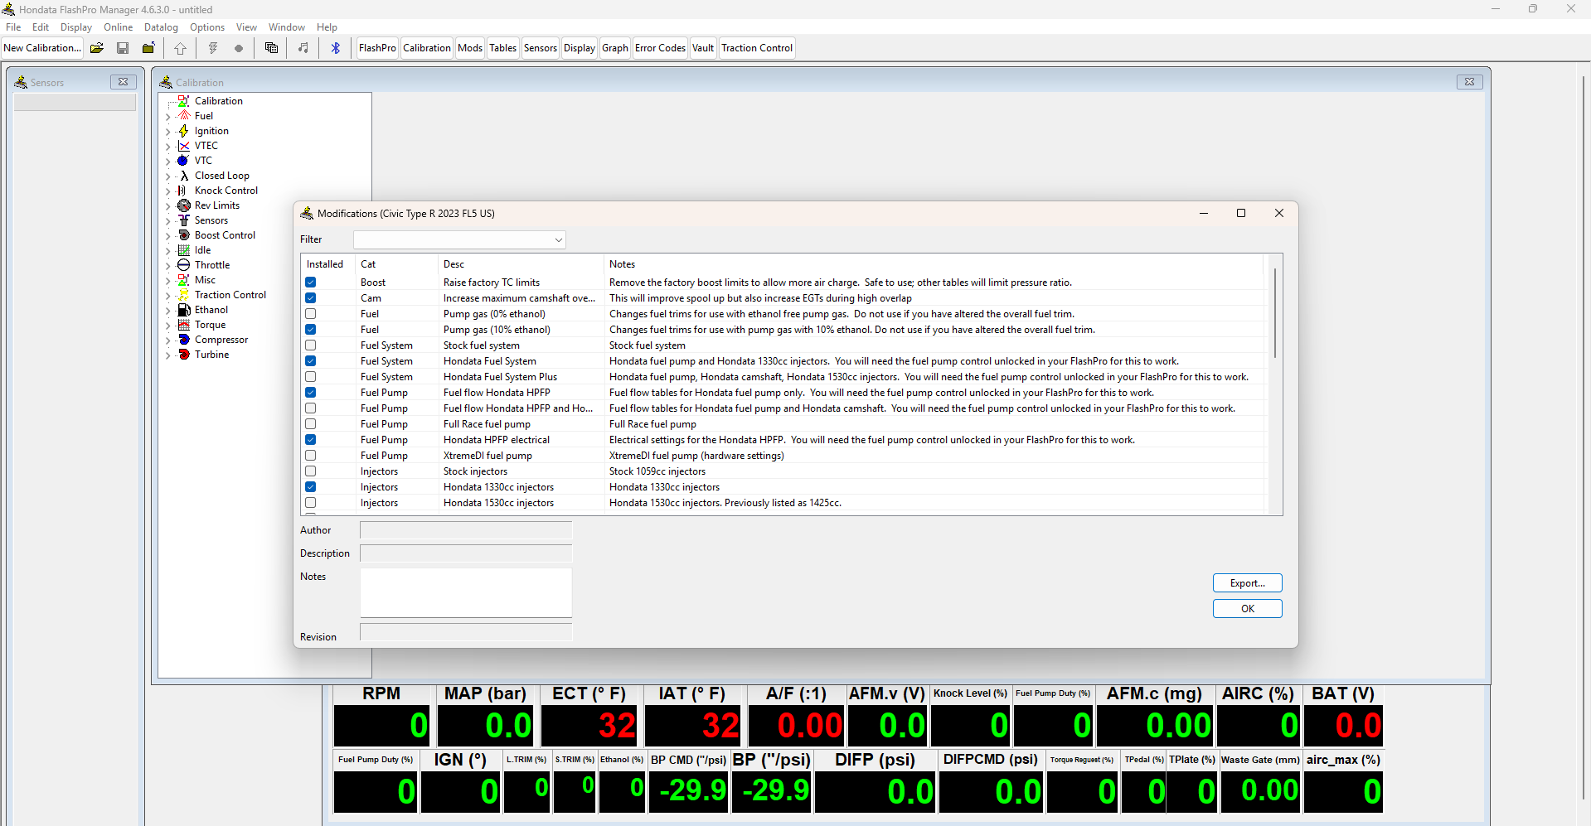Viewport: 1591px width, 826px height.
Task: Expand the Fuel tree node
Action: tap(168, 117)
